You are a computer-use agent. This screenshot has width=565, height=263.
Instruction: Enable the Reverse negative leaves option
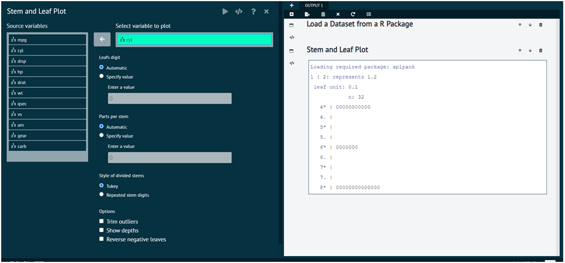[102, 239]
